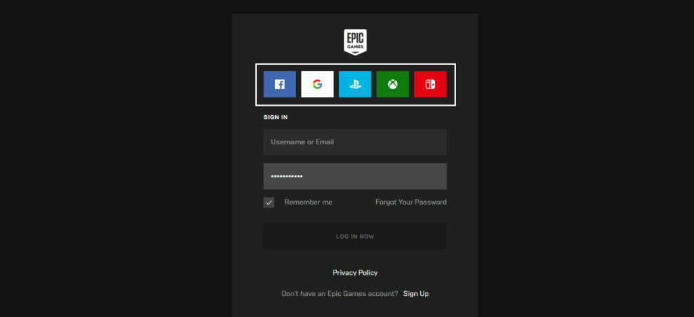
Task: Uncheck the Remember me checkbox
Action: (x=269, y=203)
